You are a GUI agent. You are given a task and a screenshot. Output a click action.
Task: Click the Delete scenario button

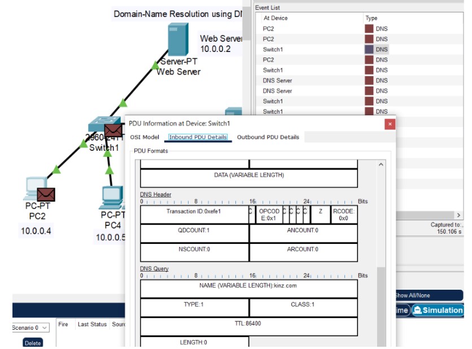tap(33, 343)
